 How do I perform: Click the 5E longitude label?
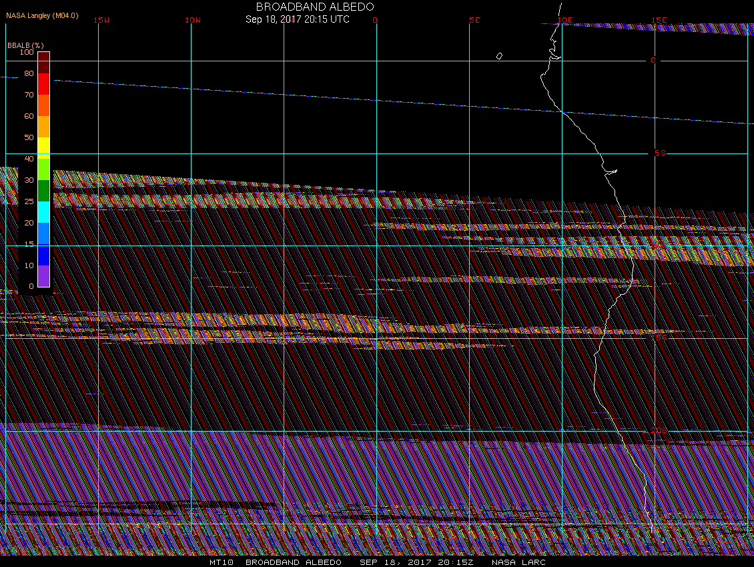coord(474,20)
